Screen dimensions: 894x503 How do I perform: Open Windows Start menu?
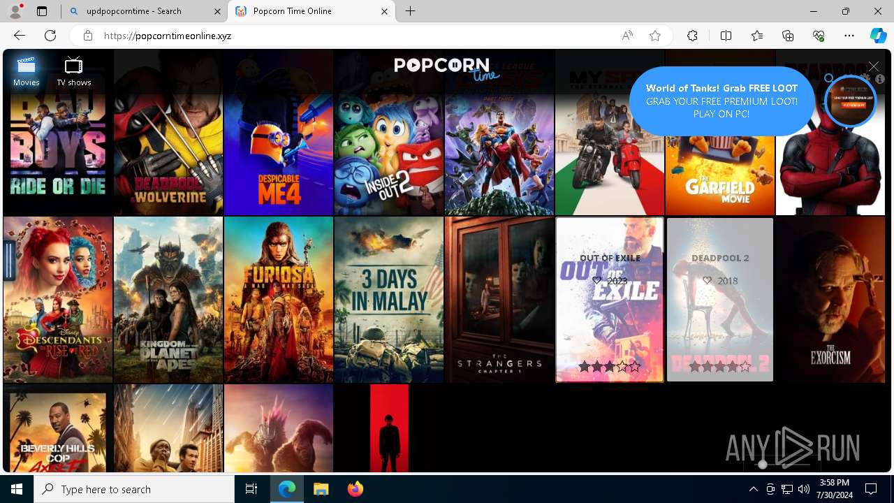pos(17,489)
